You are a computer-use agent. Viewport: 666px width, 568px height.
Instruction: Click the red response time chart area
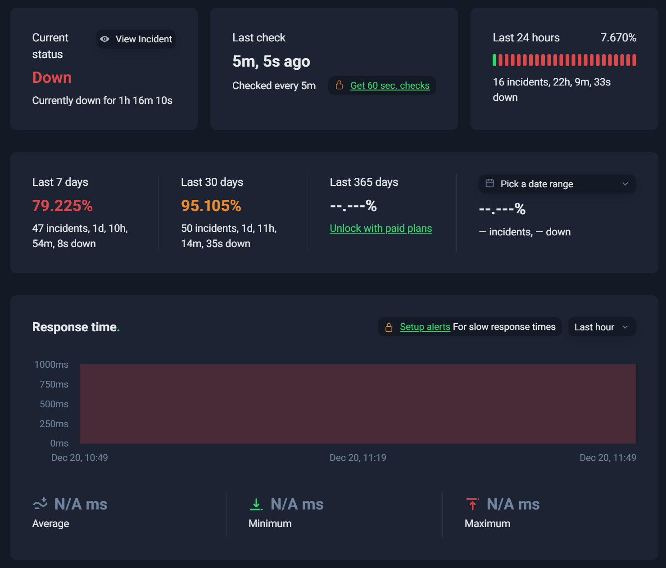click(358, 404)
